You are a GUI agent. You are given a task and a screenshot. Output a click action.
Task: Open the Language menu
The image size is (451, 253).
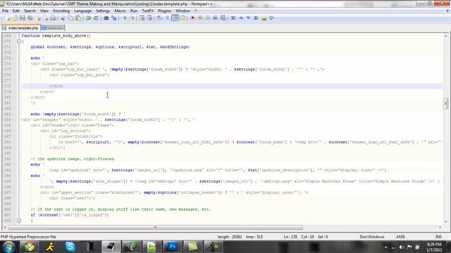pos(83,11)
